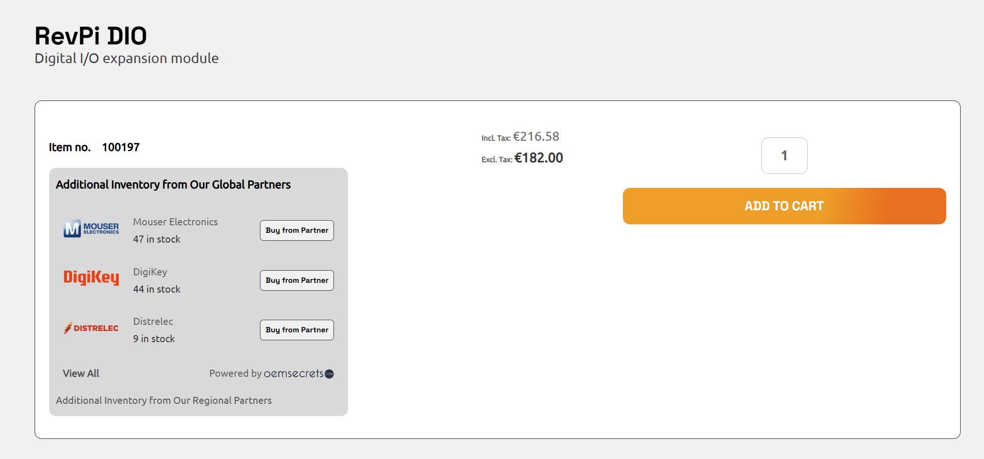Click the Mouser Electronics logo
Screen dimensions: 984x459
tap(91, 229)
